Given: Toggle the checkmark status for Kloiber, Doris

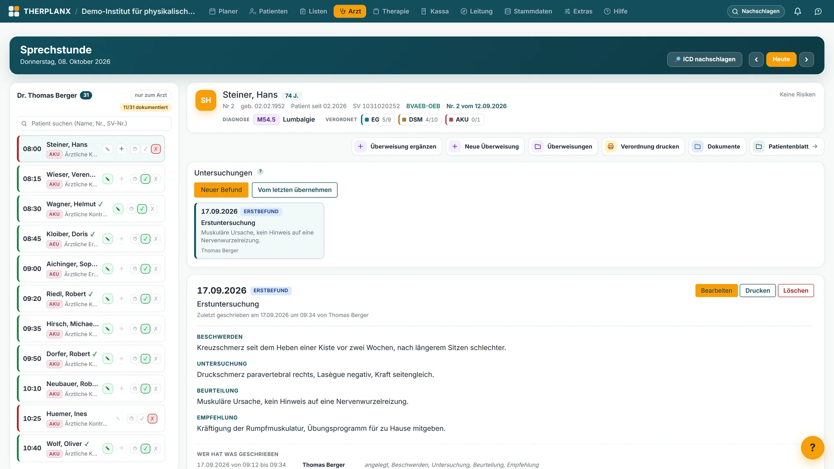Looking at the screenshot, I should (146, 239).
